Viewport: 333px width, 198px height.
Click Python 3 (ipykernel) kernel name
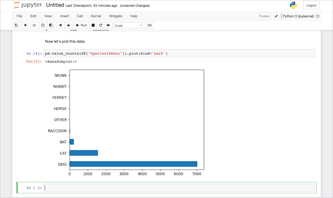(298, 16)
